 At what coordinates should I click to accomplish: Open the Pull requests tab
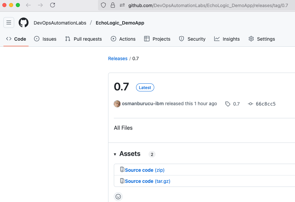pos(84,39)
